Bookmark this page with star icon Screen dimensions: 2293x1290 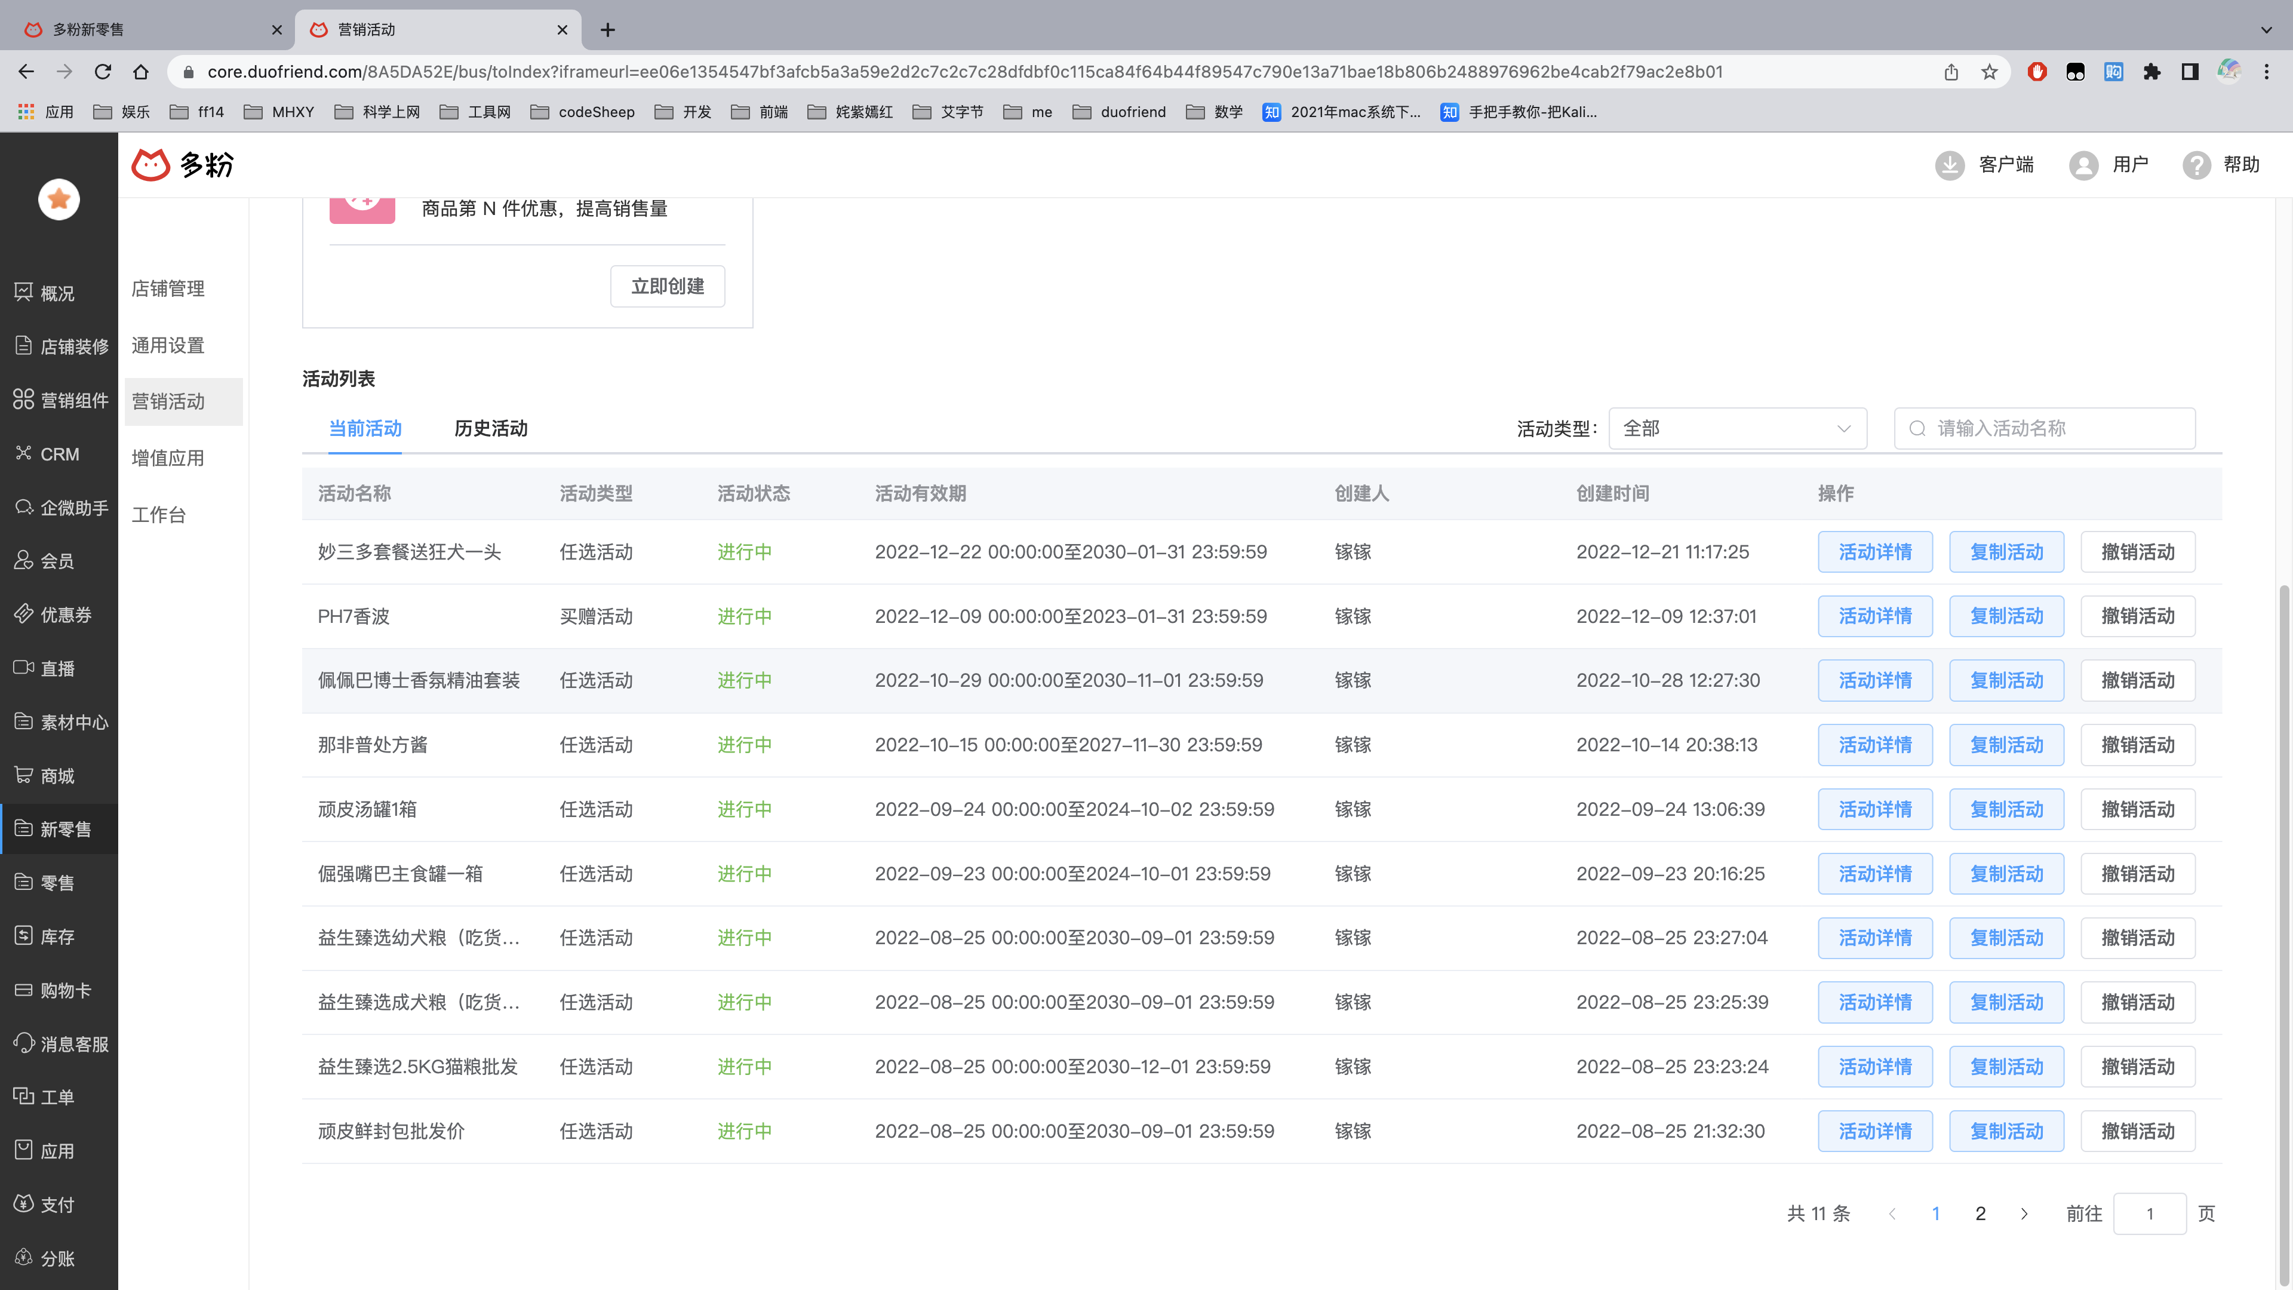click(1990, 72)
